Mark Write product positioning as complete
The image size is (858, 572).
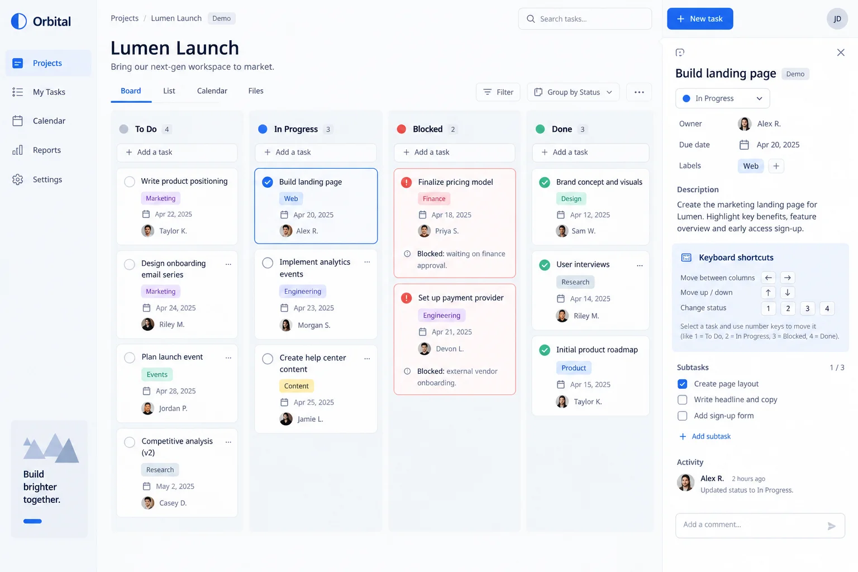click(130, 182)
